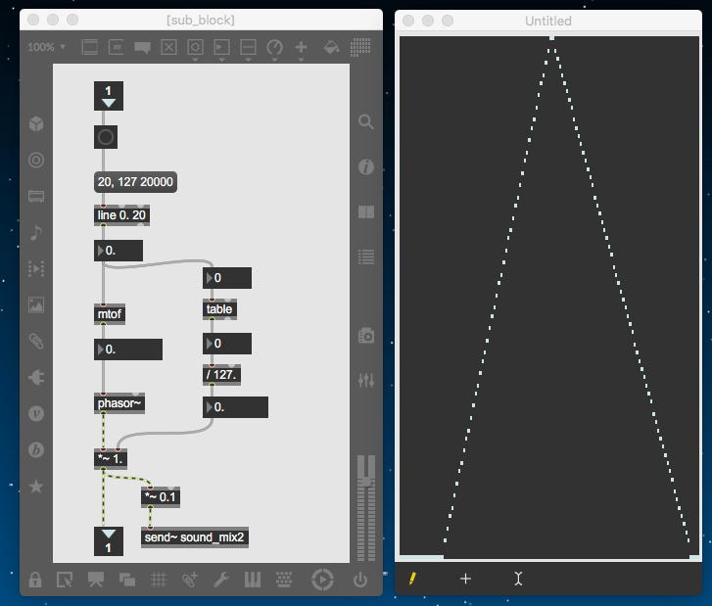This screenshot has width=712, height=606.
Task: Open the Max target icon in left sidebar
Action: coord(36,160)
